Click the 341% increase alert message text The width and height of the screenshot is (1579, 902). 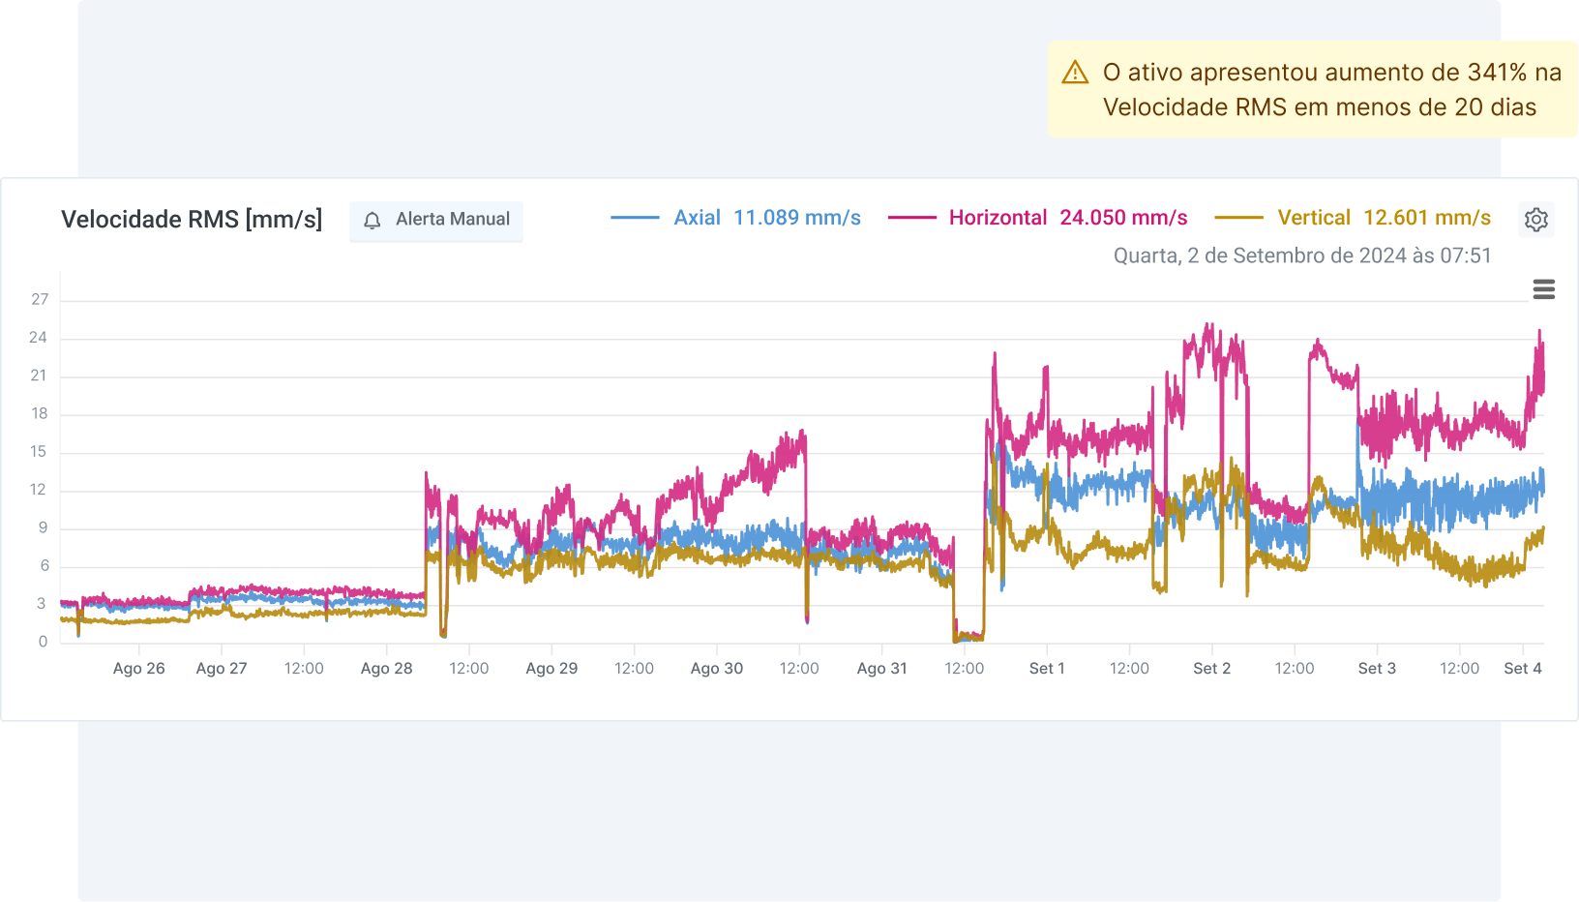tap(1331, 89)
